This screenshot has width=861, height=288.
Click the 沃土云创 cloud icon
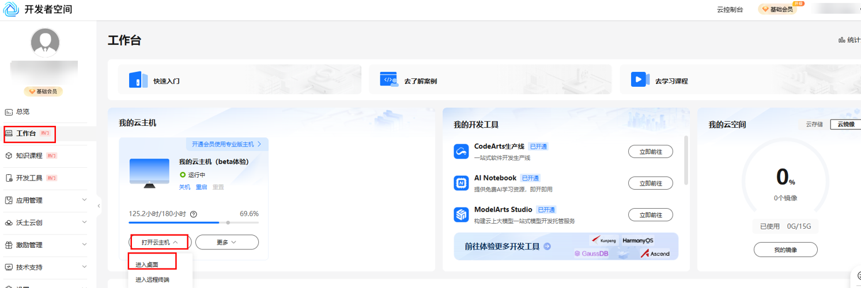tap(9, 223)
